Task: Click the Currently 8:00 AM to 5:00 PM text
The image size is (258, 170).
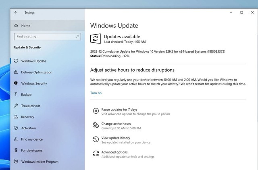Action: pos(121,128)
